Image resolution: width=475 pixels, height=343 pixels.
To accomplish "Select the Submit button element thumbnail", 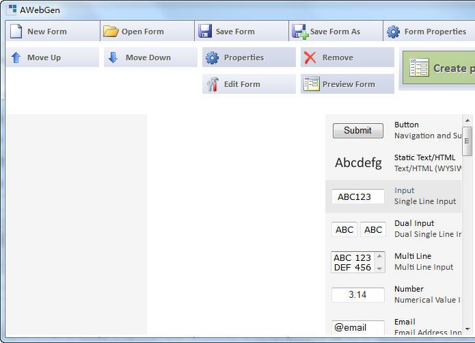I will [357, 131].
